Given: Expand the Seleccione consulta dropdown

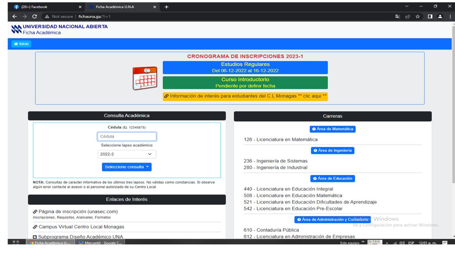Looking at the screenshot, I should coord(127,167).
